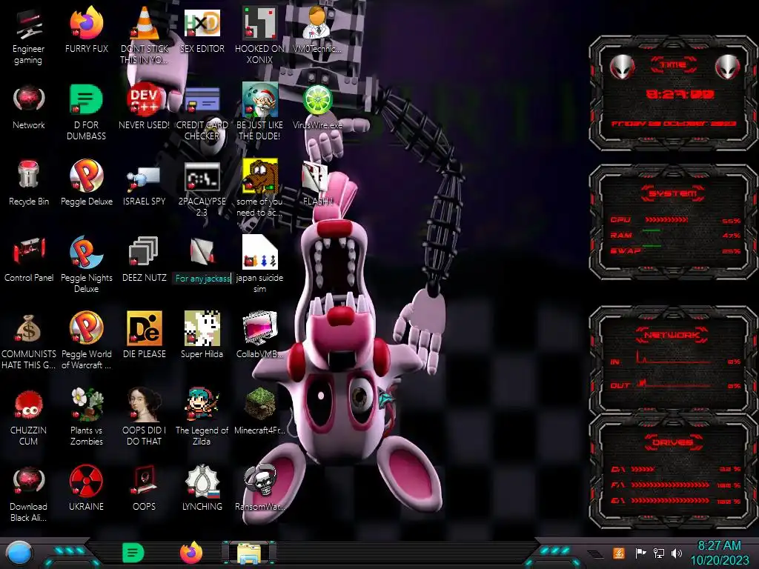Open the CollabVMB monitor shortcut
Image resolution: width=759 pixels, height=569 pixels.
pos(260,328)
